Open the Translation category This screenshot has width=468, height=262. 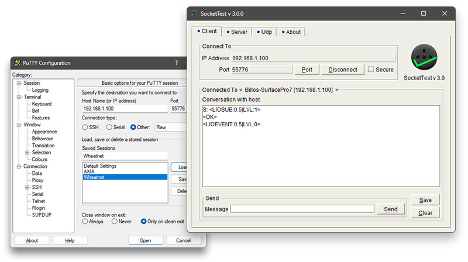(43, 146)
